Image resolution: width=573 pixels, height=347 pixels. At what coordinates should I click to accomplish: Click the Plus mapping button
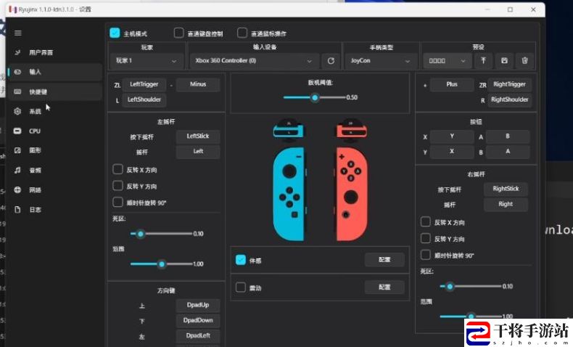(x=452, y=84)
